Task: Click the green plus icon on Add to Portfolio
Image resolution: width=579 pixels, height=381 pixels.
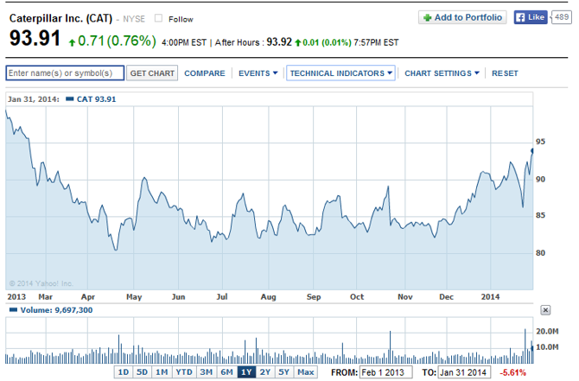Action: tap(427, 18)
